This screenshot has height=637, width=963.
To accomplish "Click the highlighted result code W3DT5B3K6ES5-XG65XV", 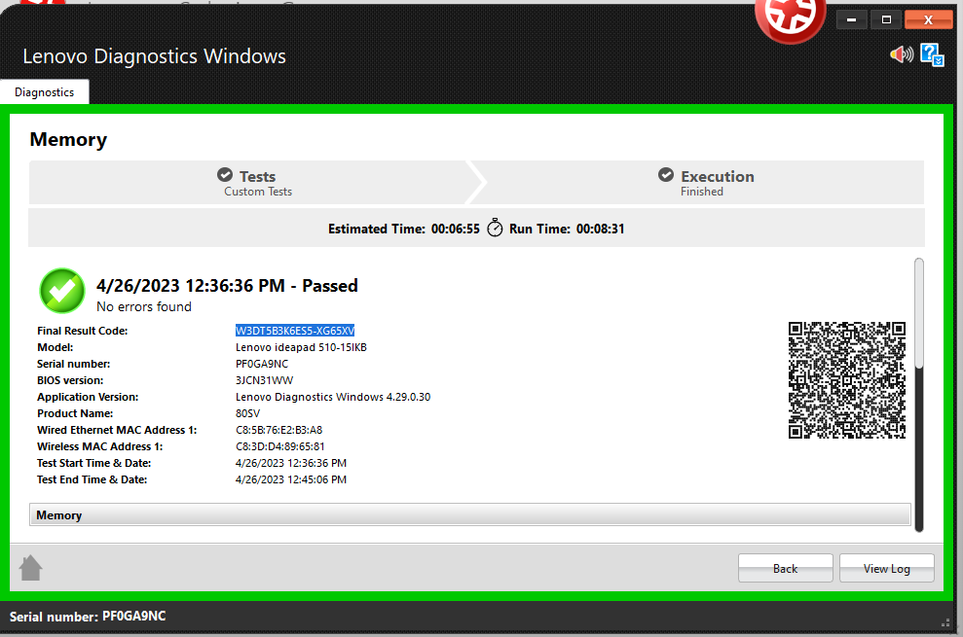I will [295, 331].
